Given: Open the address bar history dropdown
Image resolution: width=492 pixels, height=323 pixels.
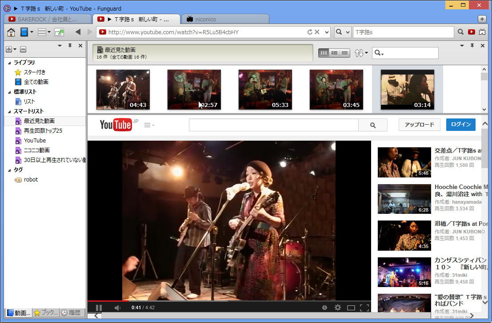Looking at the screenshot, I should coord(327,32).
